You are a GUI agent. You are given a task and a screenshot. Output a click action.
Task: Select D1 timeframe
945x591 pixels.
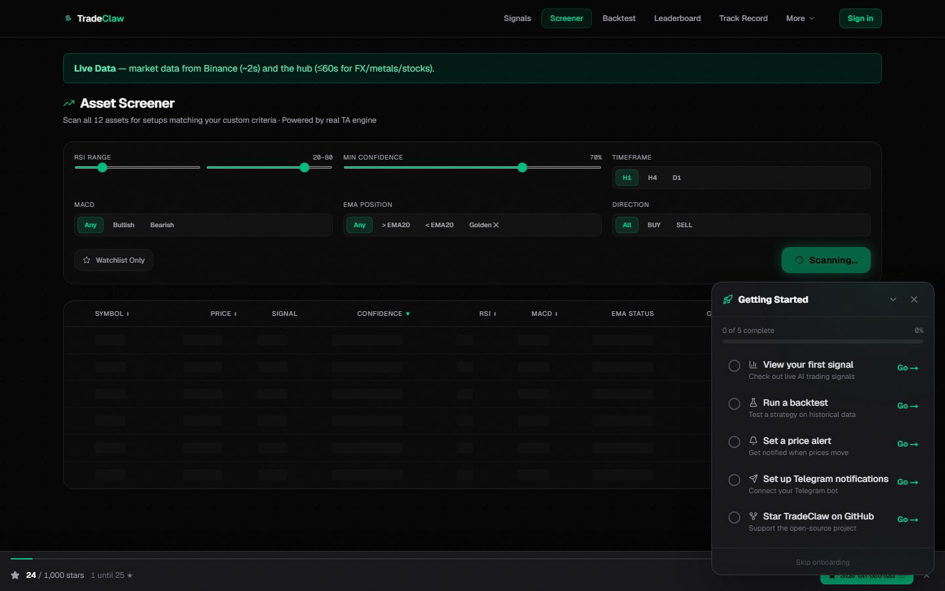pyautogui.click(x=677, y=178)
